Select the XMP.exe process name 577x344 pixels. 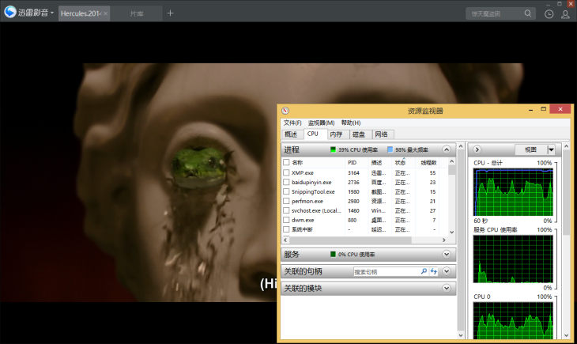point(303,172)
